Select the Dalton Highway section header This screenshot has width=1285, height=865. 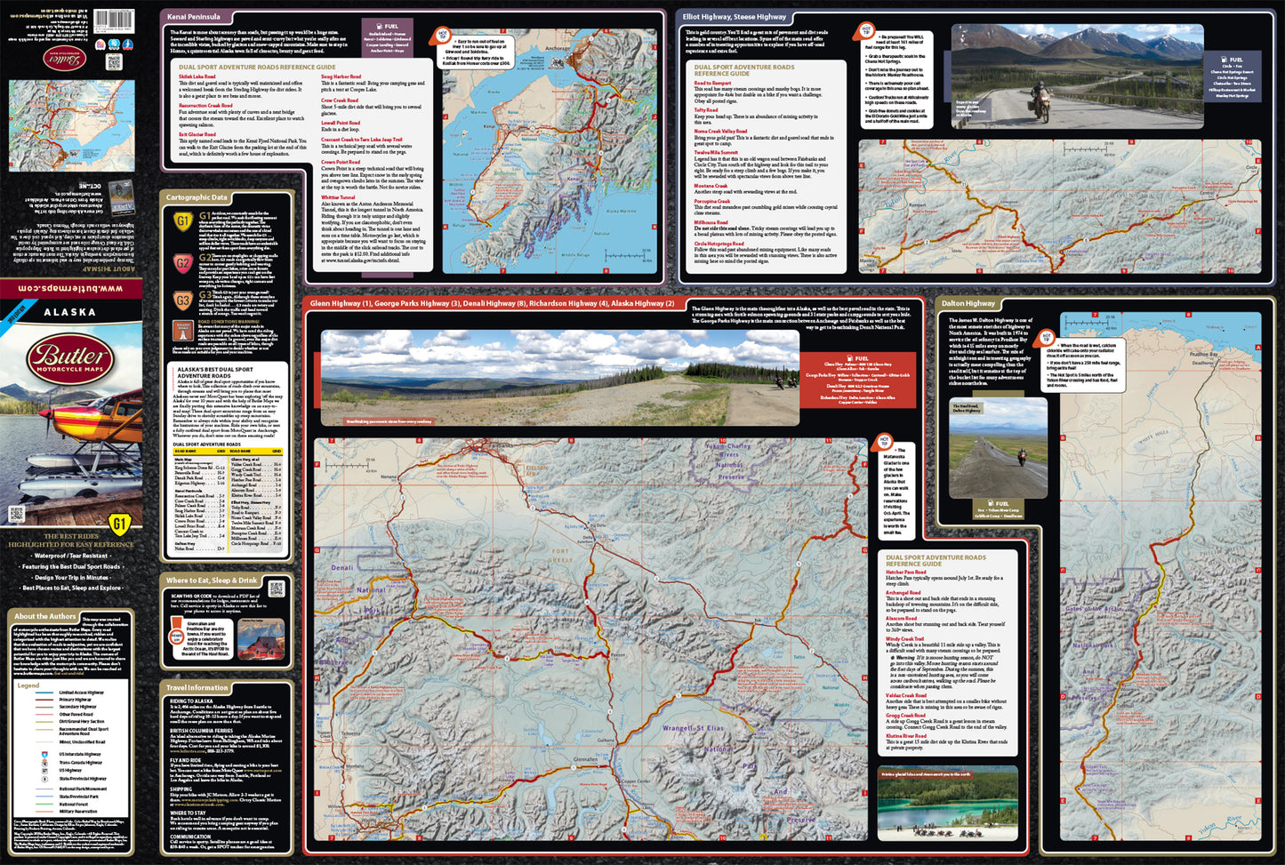[x=968, y=303]
